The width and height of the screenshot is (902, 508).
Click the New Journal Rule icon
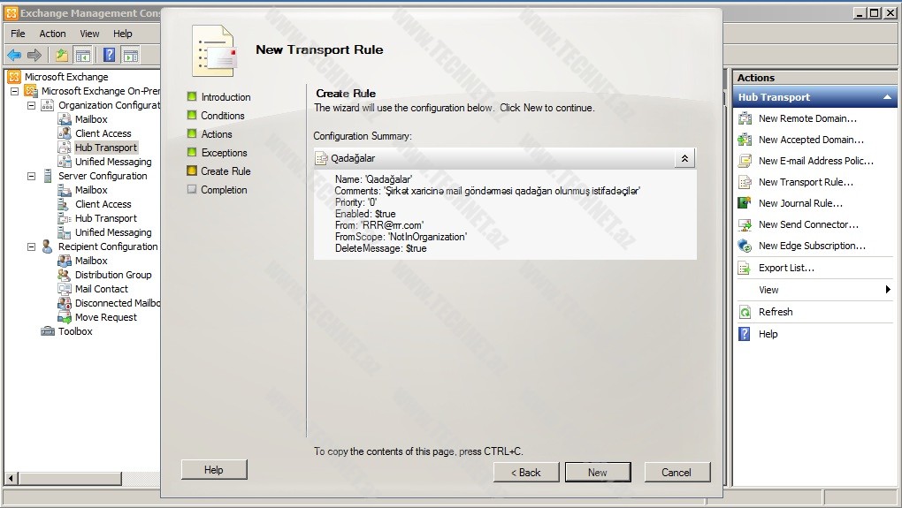pyautogui.click(x=745, y=203)
